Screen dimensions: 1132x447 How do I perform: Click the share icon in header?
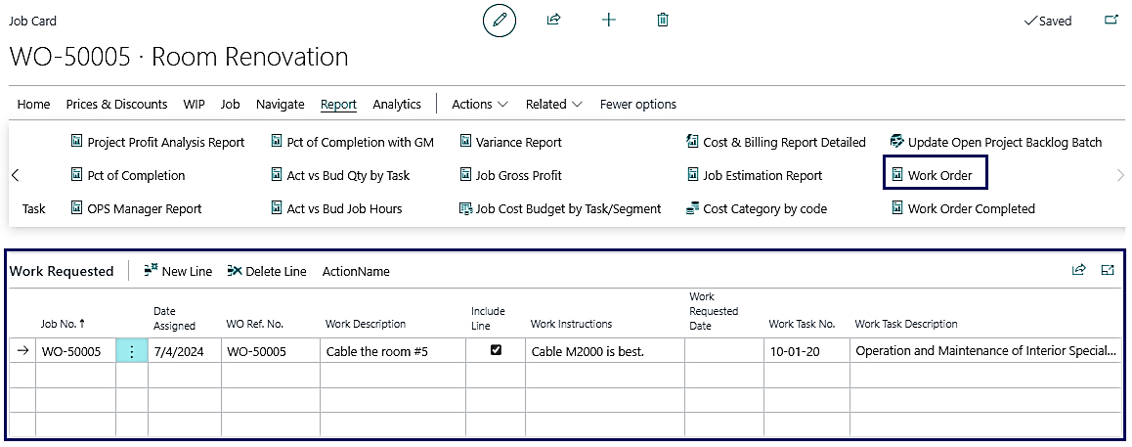click(x=553, y=20)
